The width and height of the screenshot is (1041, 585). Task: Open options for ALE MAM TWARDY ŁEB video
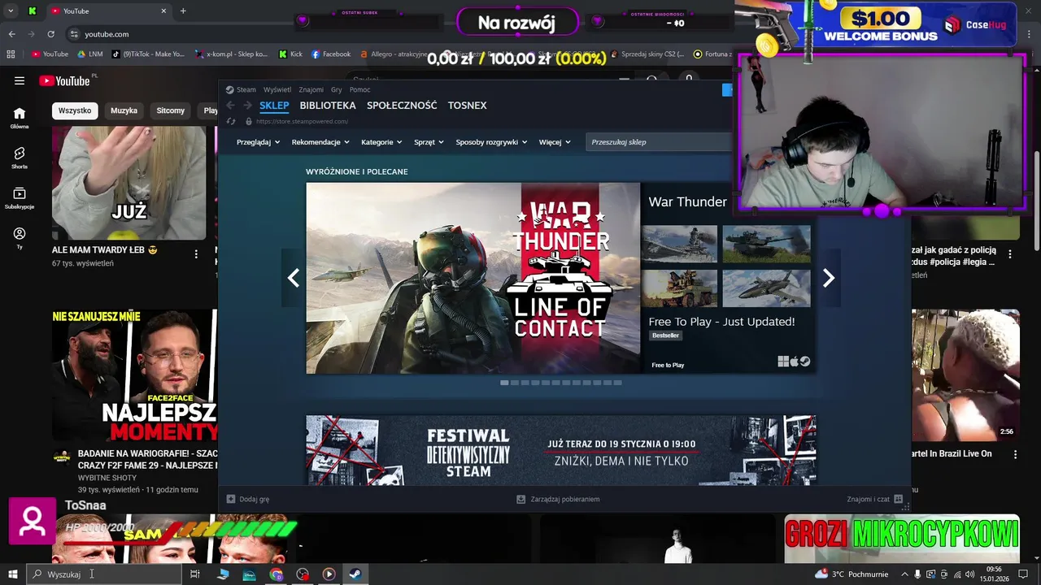click(196, 253)
